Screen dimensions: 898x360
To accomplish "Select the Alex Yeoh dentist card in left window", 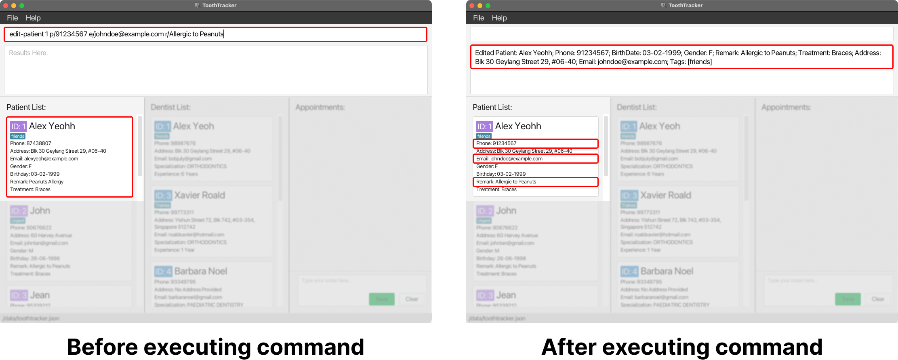I will click(x=212, y=149).
